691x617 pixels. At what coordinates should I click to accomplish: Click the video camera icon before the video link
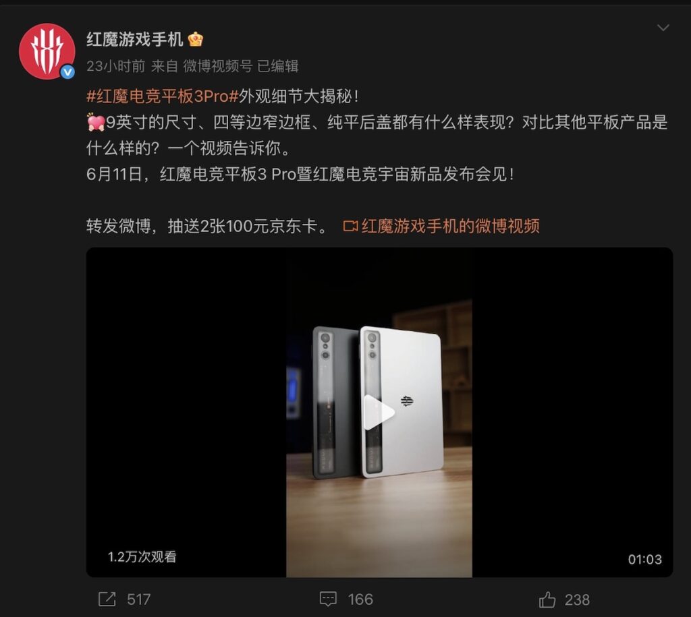pyautogui.click(x=350, y=227)
